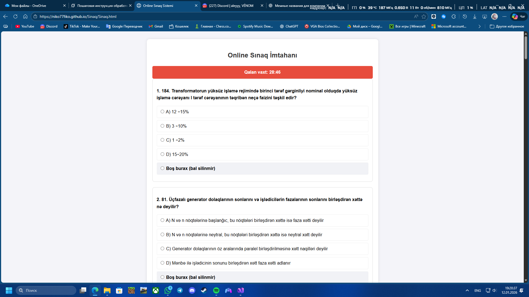Open Другое избранное bookmarks folder
This screenshot has width=529, height=297.
tap(507, 26)
